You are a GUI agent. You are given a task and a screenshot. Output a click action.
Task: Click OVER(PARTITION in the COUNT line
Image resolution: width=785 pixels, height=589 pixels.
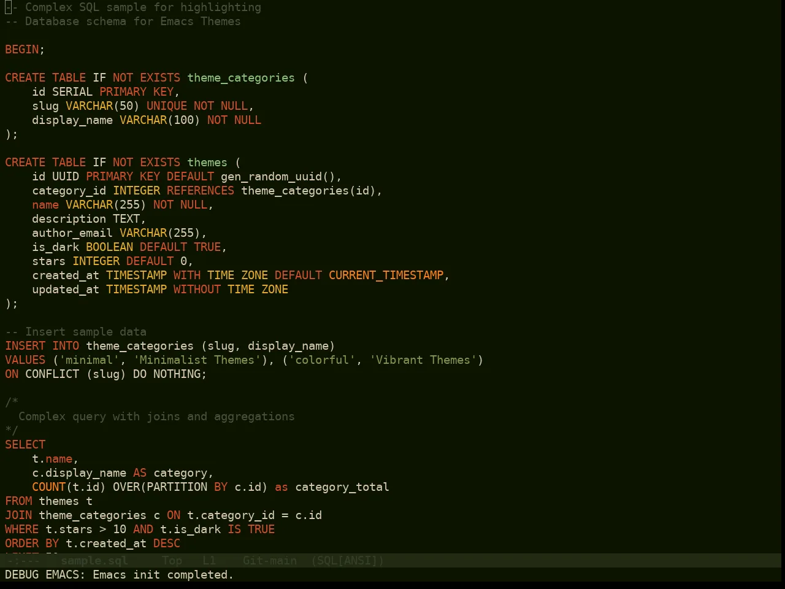(x=160, y=487)
